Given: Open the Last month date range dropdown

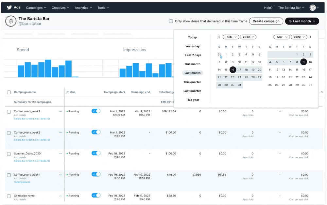Looking at the screenshot, I should (x=302, y=21).
